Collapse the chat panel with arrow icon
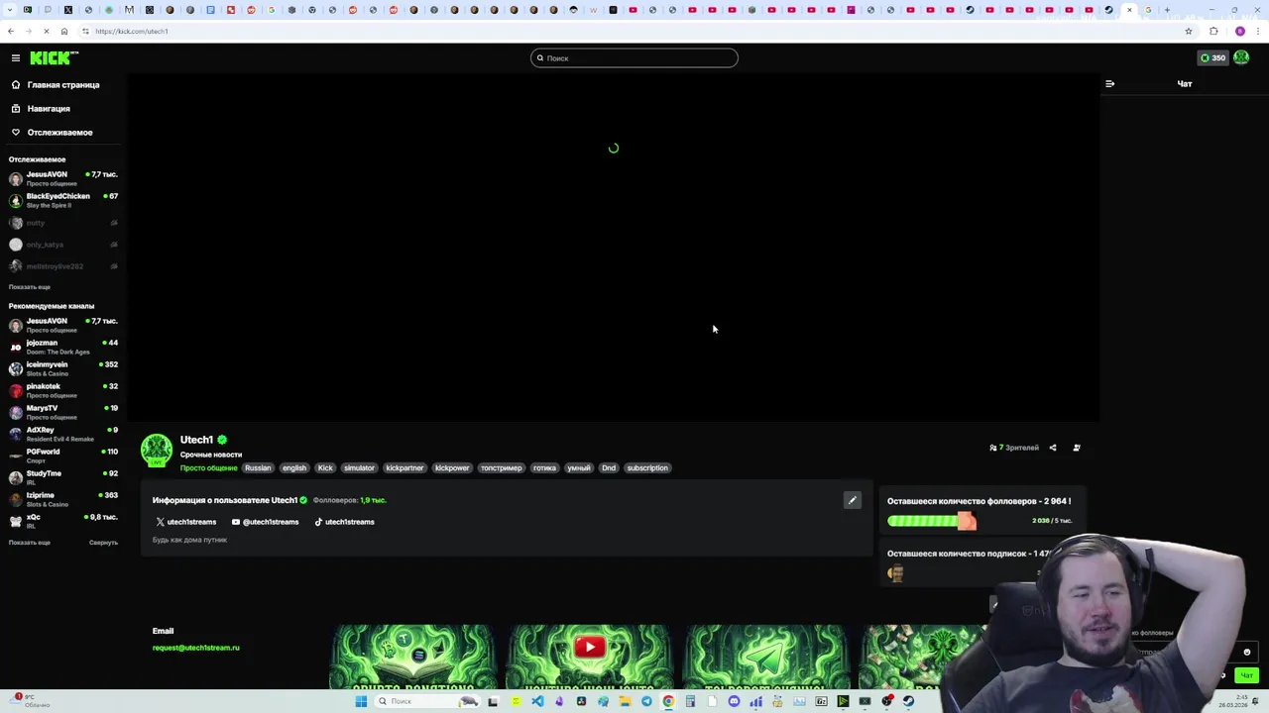1269x713 pixels. pyautogui.click(x=1109, y=84)
